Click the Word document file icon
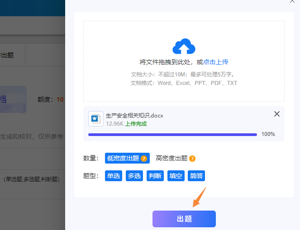 click(96, 119)
